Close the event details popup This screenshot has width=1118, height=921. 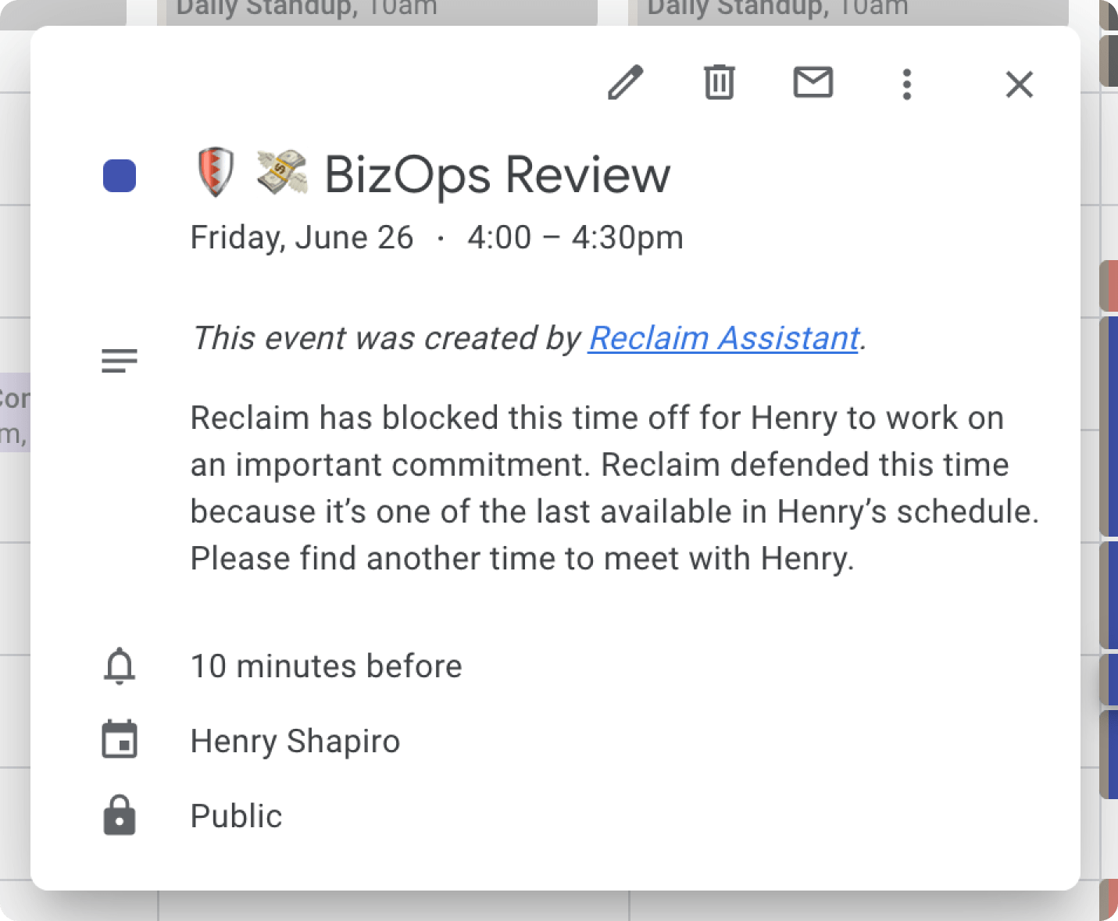click(1019, 84)
